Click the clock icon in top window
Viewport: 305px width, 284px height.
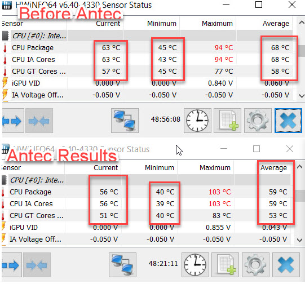tap(197, 121)
